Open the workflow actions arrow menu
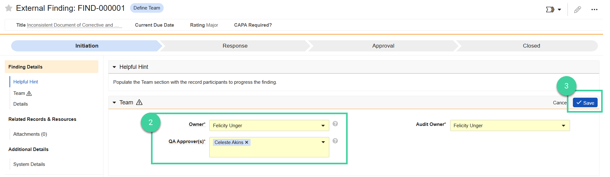This screenshot has width=610, height=177. [x=554, y=10]
